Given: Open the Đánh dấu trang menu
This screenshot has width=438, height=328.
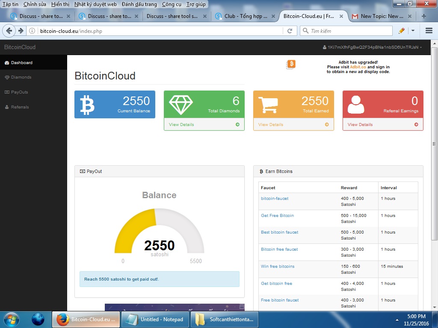Looking at the screenshot, I should coord(139,4).
